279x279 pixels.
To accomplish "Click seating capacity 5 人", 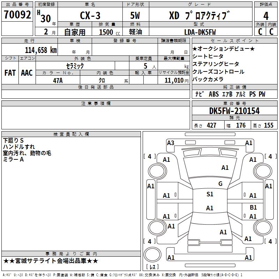I will (x=150, y=66).
